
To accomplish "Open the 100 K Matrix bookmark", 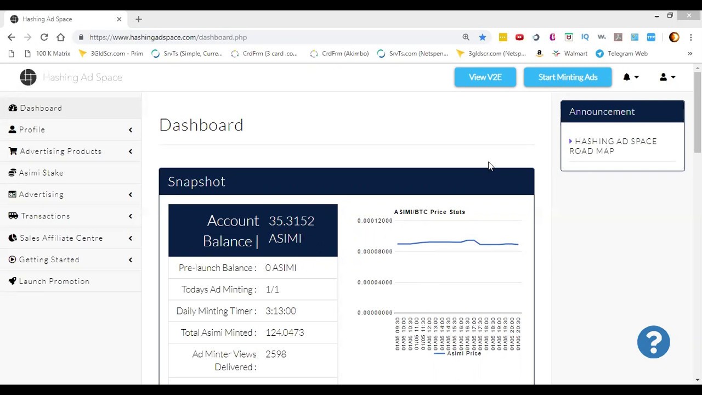I will point(48,54).
